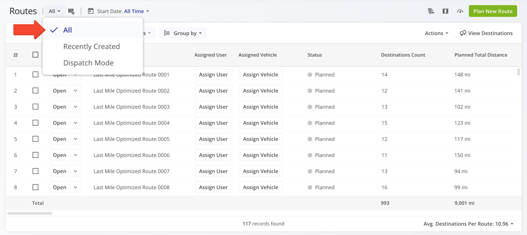Choose Recently Created from the filter menu

point(91,46)
